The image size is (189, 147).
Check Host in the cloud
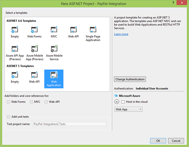pos(123,102)
